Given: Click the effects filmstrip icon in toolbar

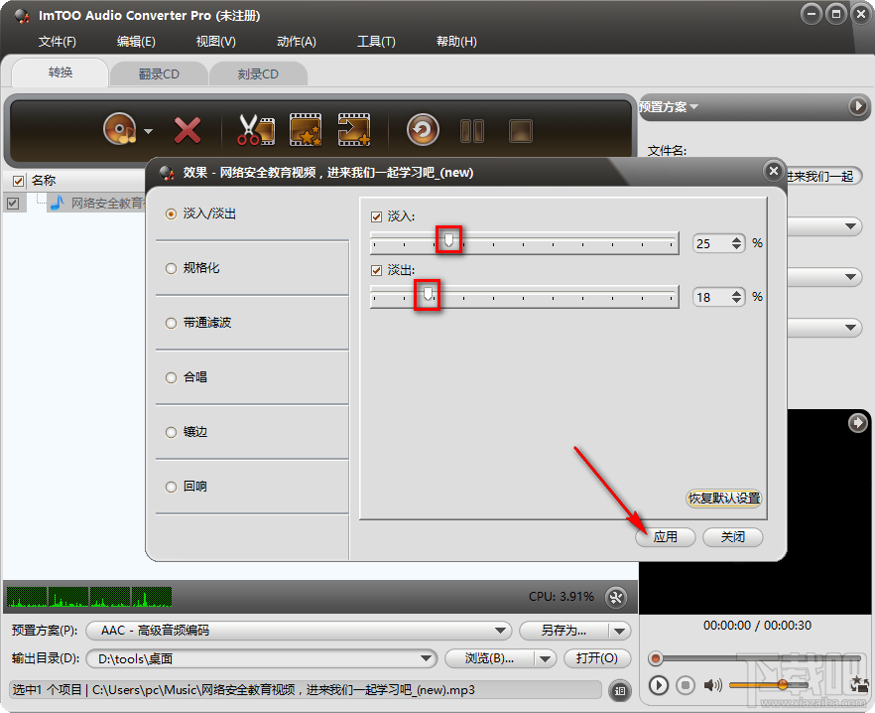Looking at the screenshot, I should click(x=306, y=129).
